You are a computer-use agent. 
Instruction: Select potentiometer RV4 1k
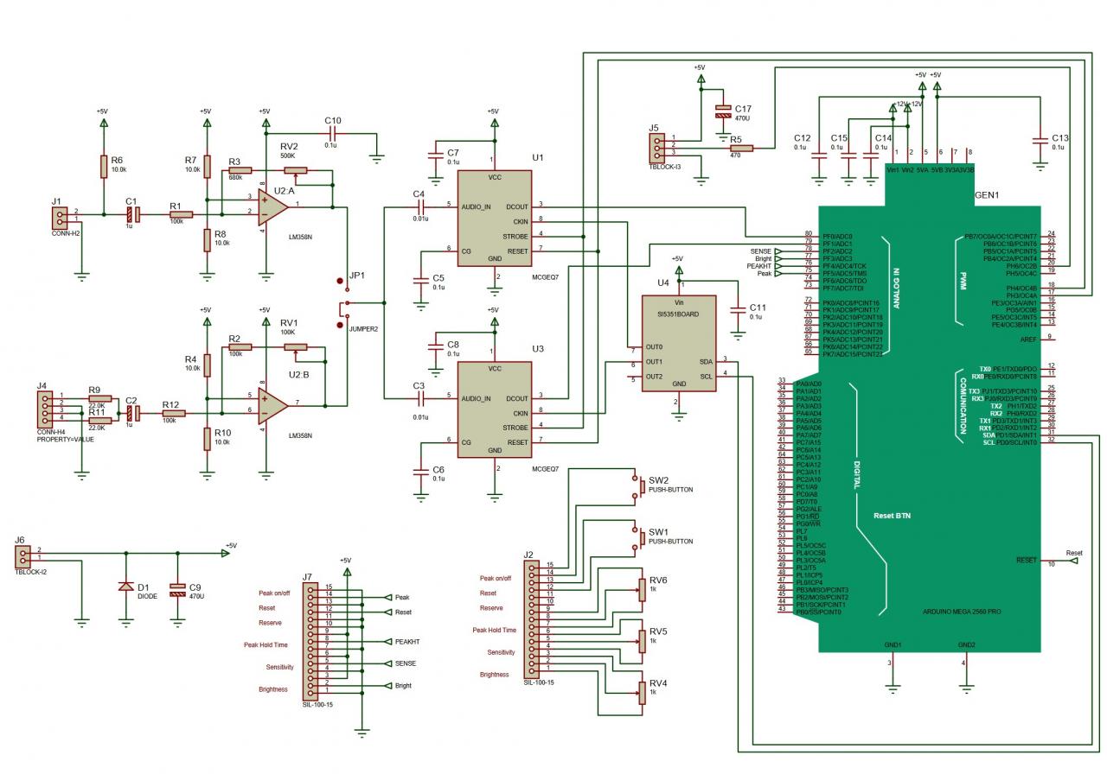tap(641, 694)
